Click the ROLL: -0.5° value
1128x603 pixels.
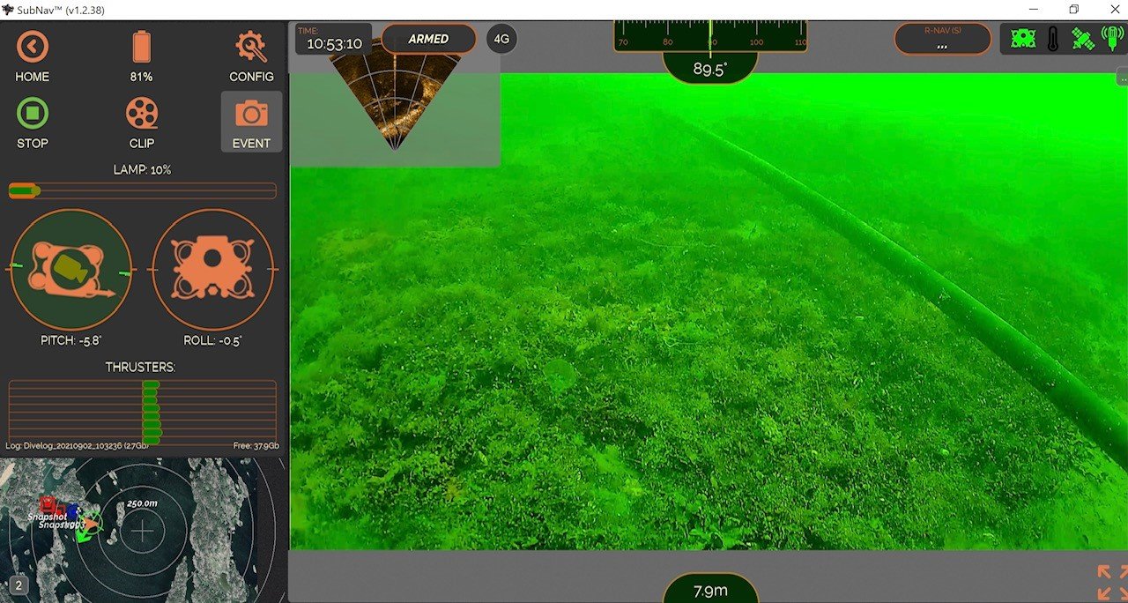coord(214,340)
